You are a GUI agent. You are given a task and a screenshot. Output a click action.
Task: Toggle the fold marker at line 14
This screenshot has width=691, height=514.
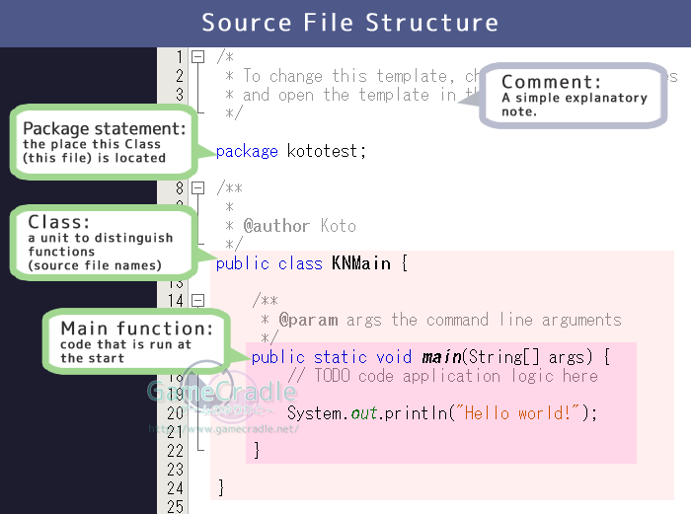pyautogui.click(x=197, y=301)
